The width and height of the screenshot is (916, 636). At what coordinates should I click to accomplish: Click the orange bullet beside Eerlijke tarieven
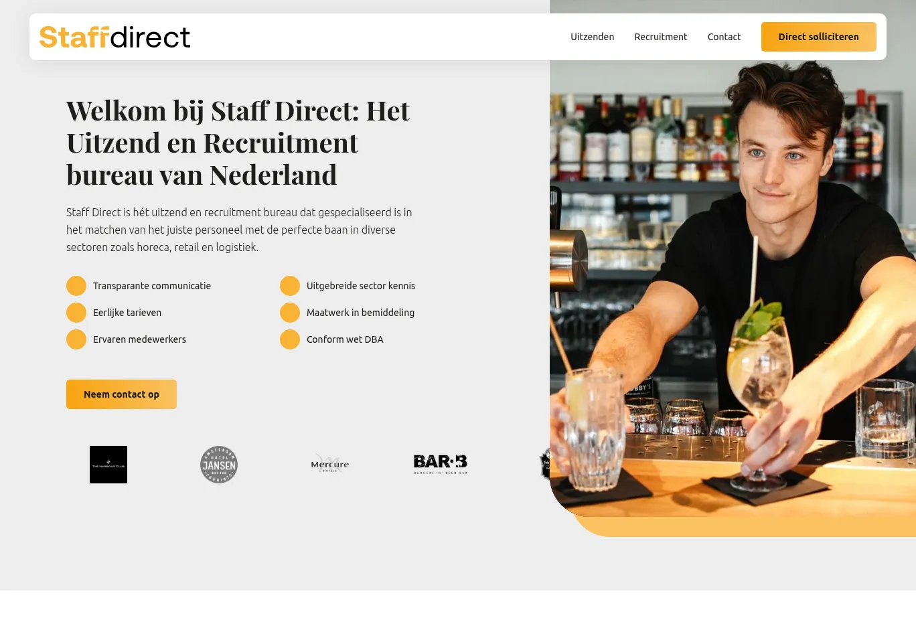[76, 313]
